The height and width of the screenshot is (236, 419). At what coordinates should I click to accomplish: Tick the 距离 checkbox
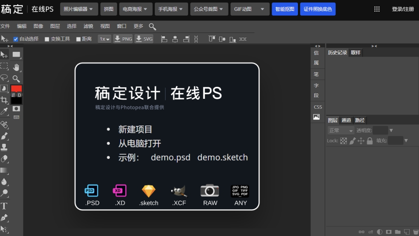78,39
